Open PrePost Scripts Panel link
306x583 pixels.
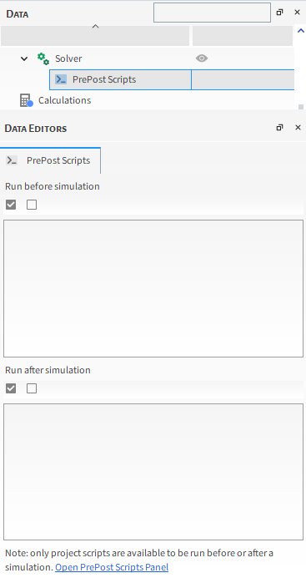(112, 567)
